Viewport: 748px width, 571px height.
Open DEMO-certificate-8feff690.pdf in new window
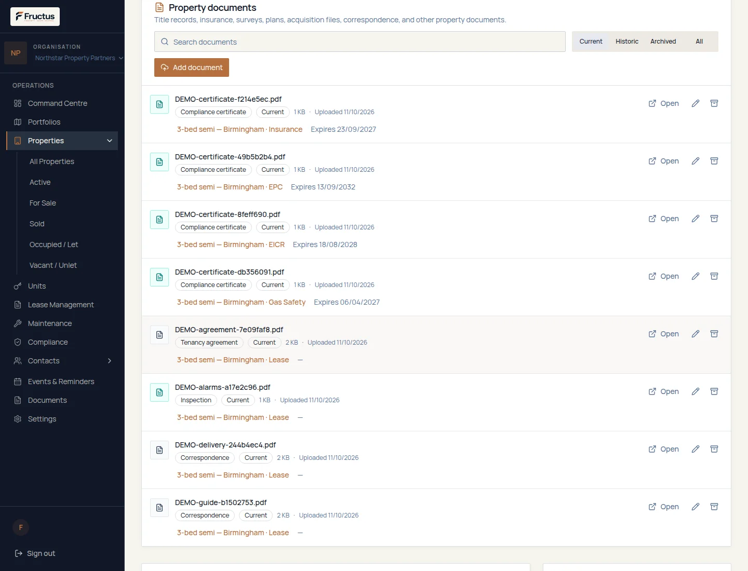click(x=664, y=219)
